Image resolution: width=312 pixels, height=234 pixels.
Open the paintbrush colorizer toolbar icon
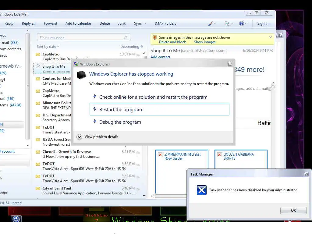pyautogui.click(x=210, y=23)
